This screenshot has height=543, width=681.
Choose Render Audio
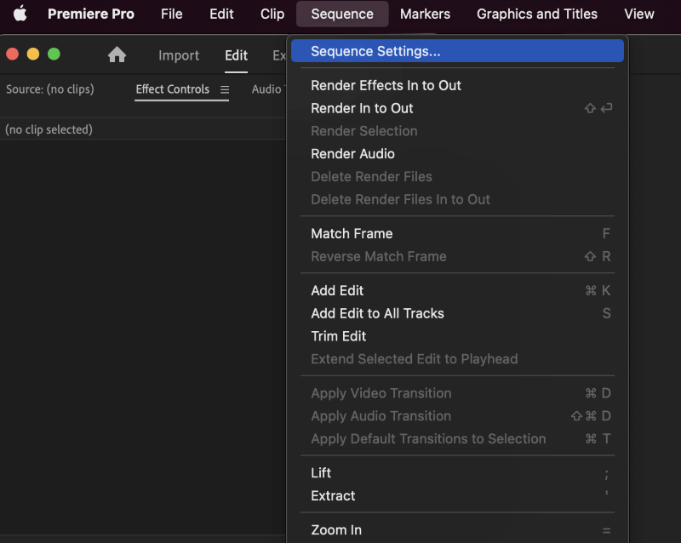(457, 154)
